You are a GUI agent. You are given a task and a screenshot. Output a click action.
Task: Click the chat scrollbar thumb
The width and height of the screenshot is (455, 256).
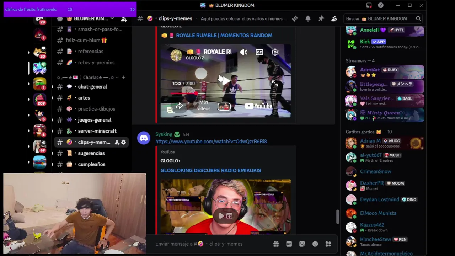(337, 217)
